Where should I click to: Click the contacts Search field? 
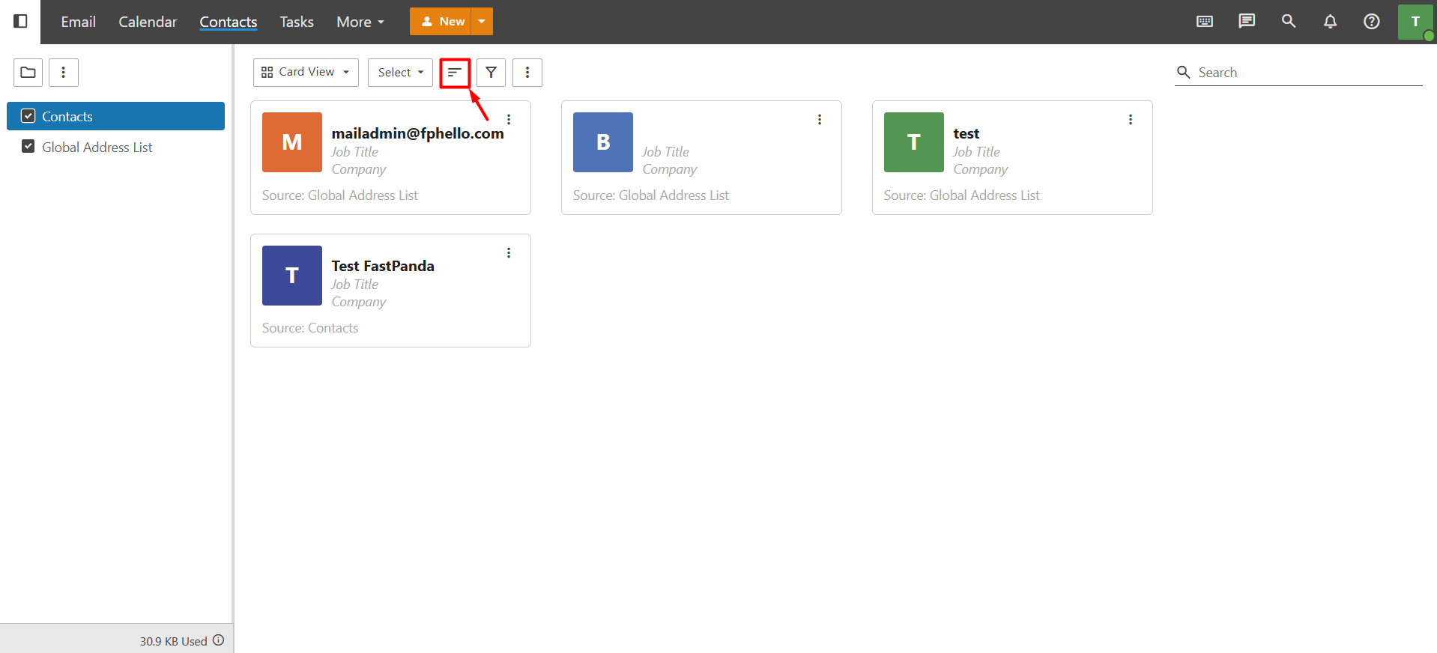pyautogui.click(x=1308, y=73)
